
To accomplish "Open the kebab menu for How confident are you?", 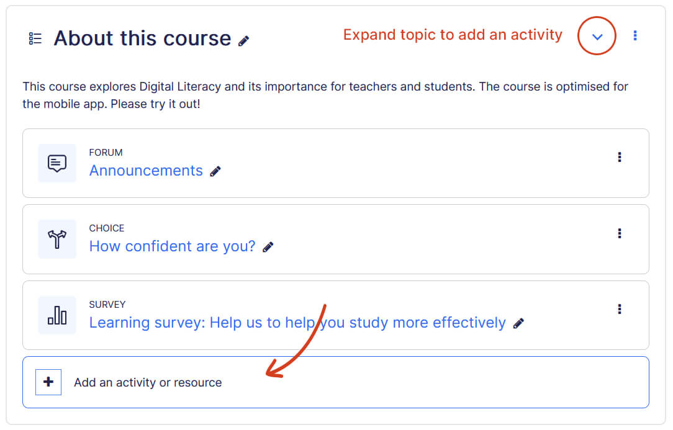I will click(620, 233).
